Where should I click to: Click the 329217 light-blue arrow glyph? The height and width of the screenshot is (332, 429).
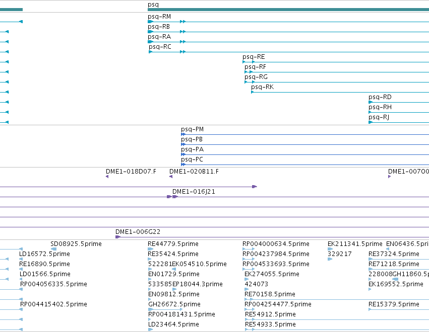click(x=330, y=259)
